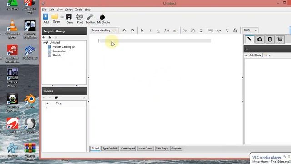Toggle underline formatting

pos(158,31)
